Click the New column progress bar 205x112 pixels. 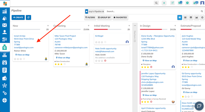click(26, 30)
